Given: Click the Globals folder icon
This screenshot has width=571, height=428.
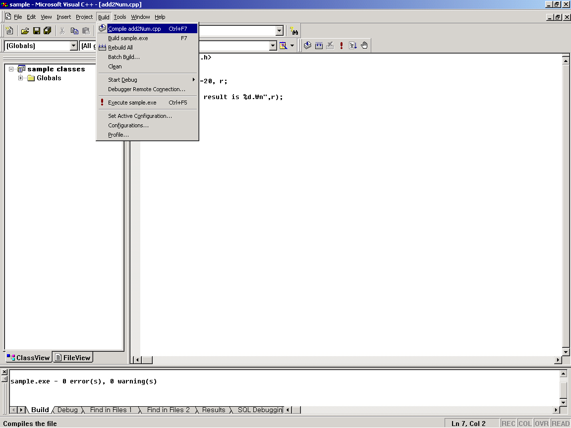Looking at the screenshot, I should [x=31, y=78].
